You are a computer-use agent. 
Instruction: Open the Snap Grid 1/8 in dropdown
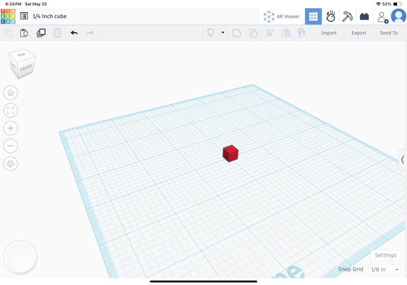385,269
